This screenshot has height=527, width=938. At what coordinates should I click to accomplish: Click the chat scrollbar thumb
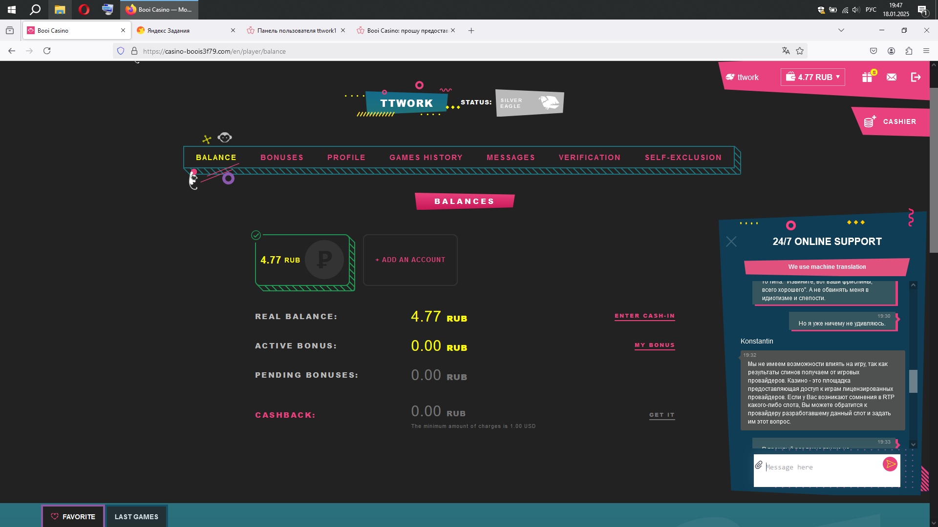pyautogui.click(x=913, y=381)
